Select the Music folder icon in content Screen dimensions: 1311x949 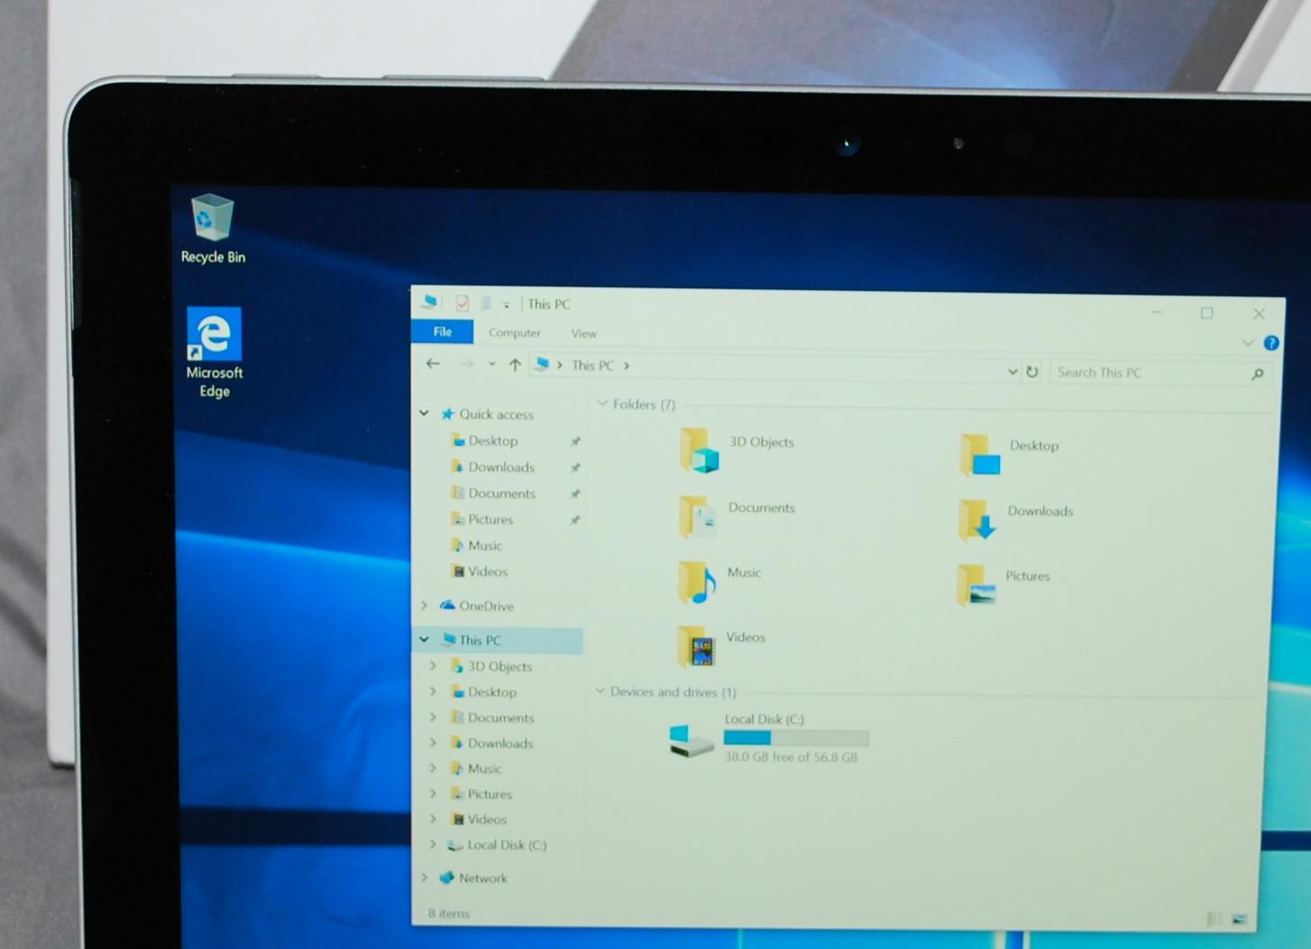click(697, 581)
